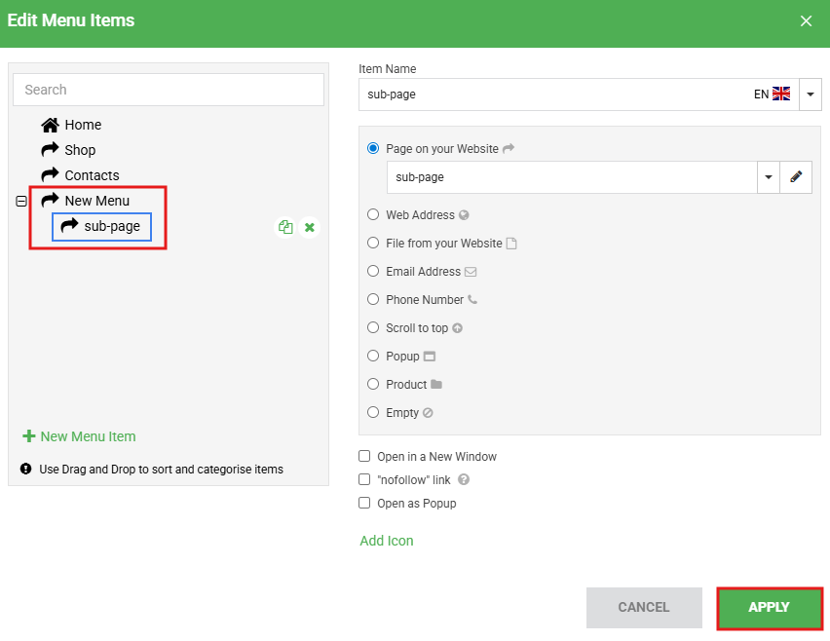Click the green plus icon for New Menu Item
Viewport: 830px width, 641px height.
click(28, 436)
